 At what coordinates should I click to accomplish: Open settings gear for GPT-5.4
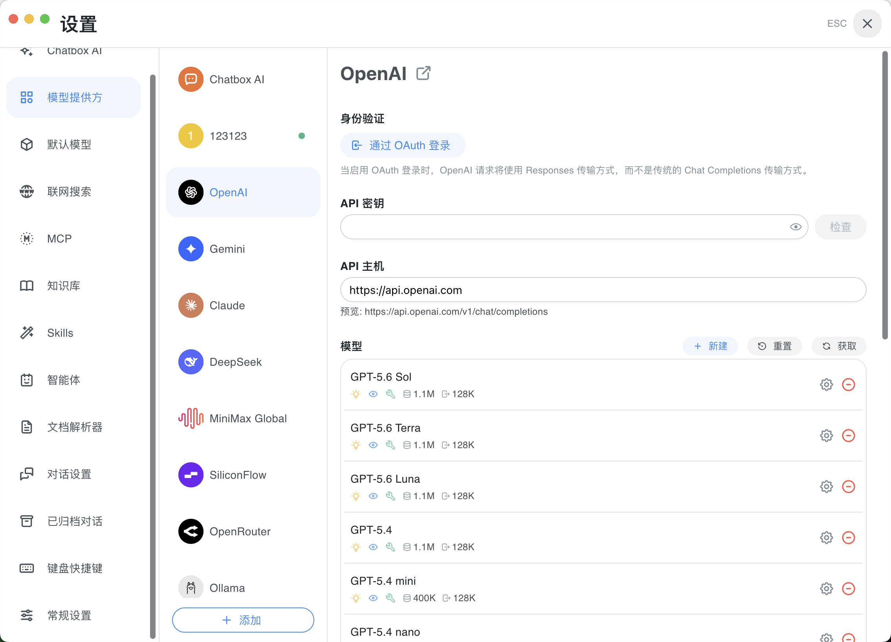coord(826,538)
